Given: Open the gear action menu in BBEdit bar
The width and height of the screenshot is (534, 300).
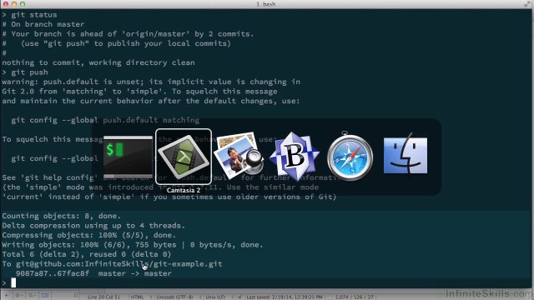Looking at the screenshot, I should pos(18,296).
